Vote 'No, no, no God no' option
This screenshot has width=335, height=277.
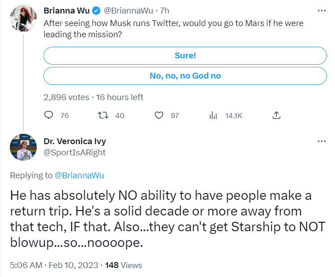(185, 76)
